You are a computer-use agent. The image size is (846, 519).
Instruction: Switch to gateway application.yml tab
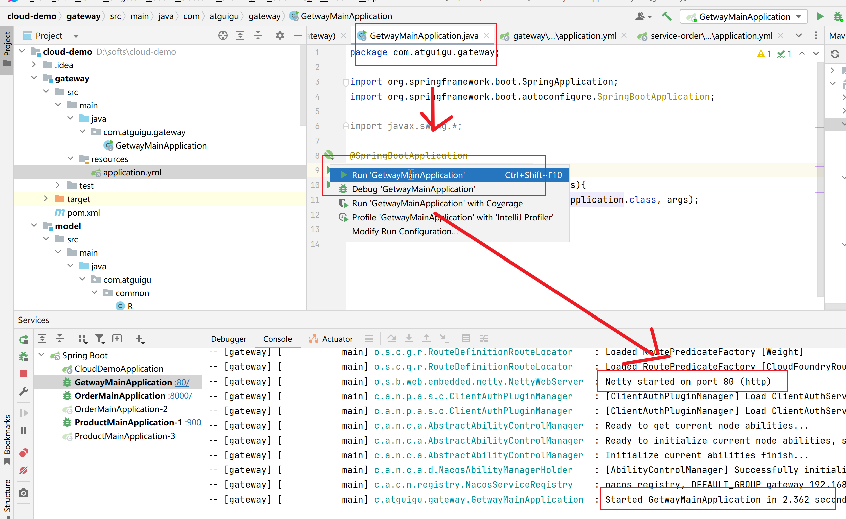point(564,35)
